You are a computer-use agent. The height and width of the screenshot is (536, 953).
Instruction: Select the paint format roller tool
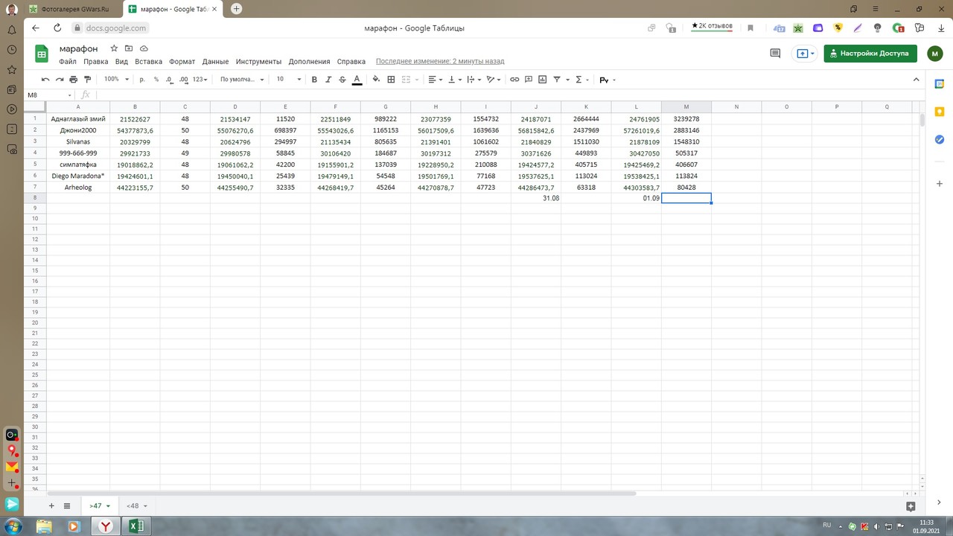click(87, 79)
